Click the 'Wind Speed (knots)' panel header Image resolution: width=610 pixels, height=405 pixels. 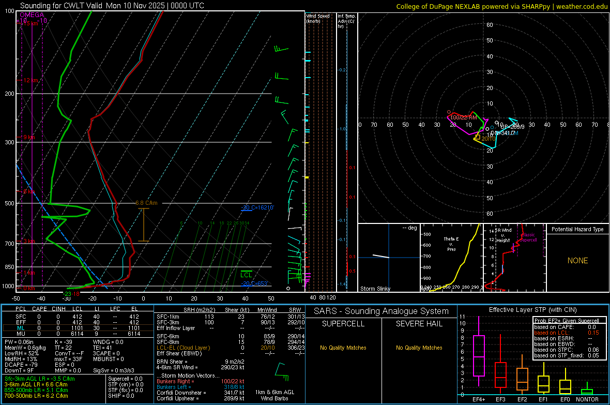[x=318, y=18]
